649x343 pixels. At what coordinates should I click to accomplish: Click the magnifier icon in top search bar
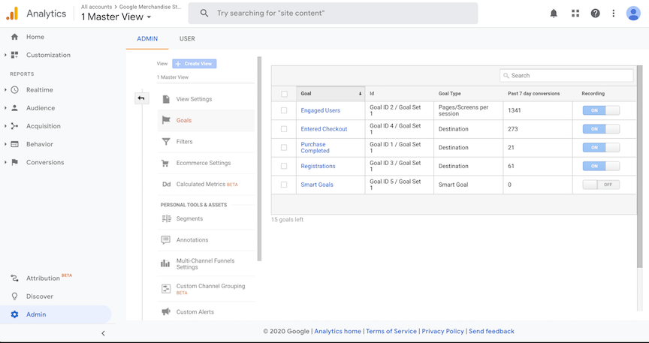tap(204, 14)
